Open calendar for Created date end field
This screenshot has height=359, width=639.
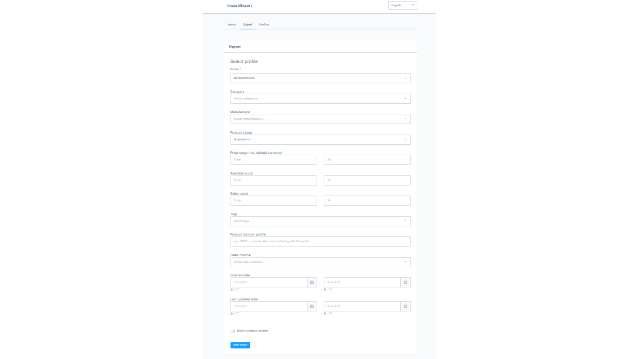coord(405,282)
